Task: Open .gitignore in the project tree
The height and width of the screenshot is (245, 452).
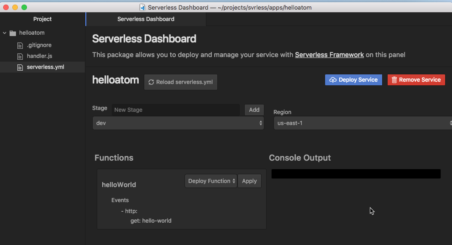Action: click(x=39, y=45)
